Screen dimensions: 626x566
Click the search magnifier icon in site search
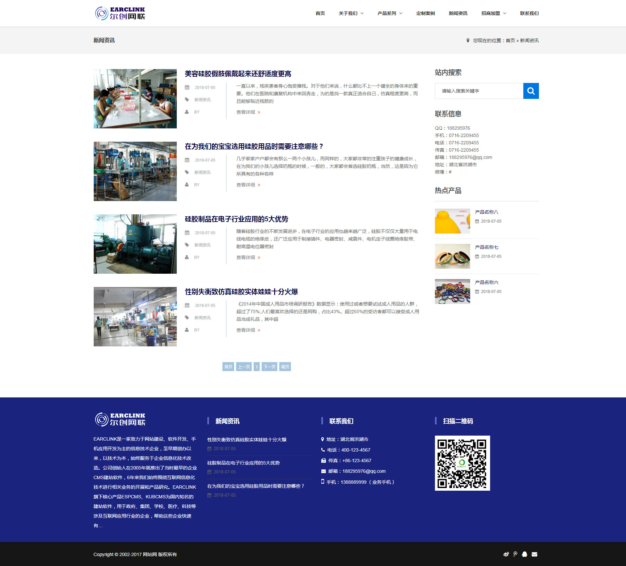pos(531,91)
